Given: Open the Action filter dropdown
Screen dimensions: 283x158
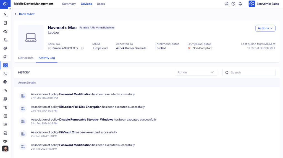Looking at the screenshot, I should click(x=196, y=72).
